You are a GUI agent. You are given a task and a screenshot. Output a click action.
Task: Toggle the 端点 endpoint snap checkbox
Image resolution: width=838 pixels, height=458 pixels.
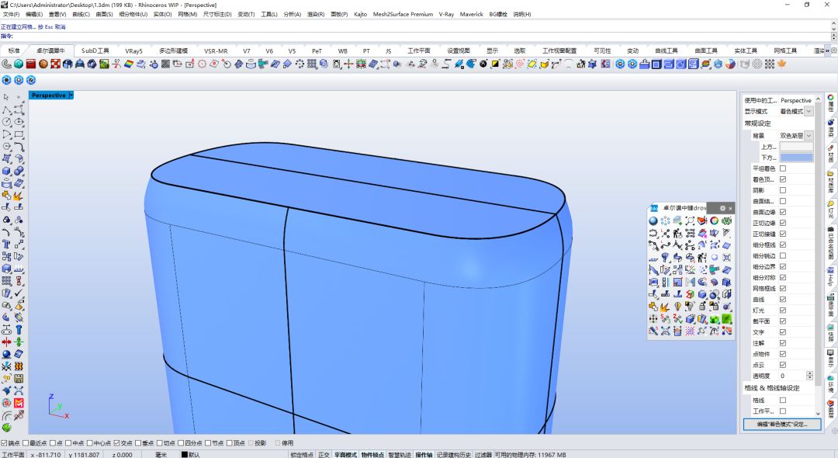(5, 443)
